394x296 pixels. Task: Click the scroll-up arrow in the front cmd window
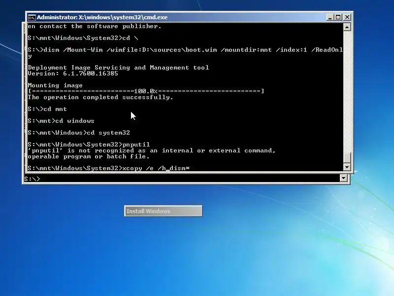(x=347, y=27)
